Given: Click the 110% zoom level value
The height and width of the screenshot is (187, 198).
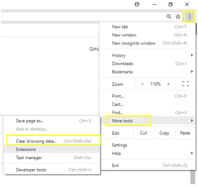Looking at the screenshot, I should pos(155,84).
